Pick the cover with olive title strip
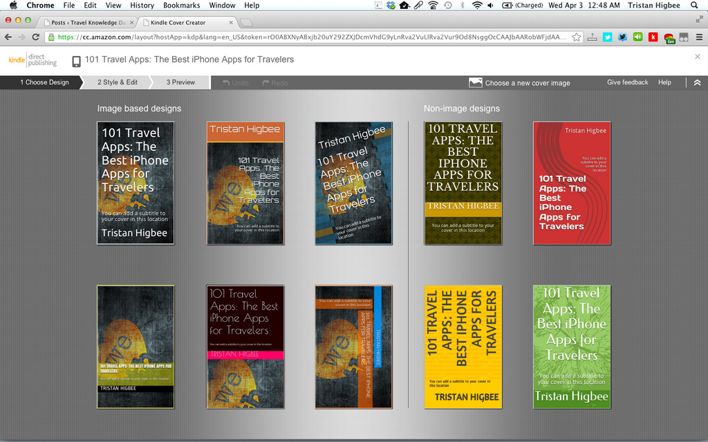The width and height of the screenshot is (708, 442). click(136, 347)
